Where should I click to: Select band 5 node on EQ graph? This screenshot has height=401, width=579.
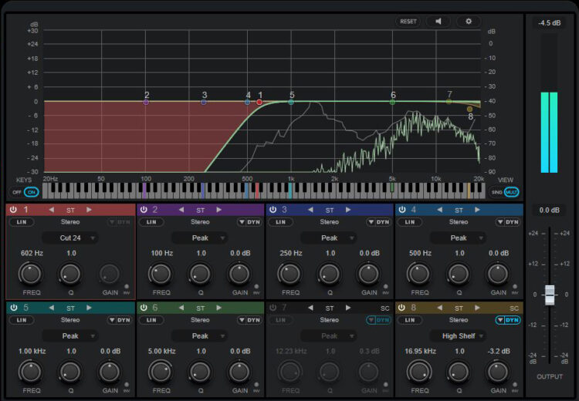tap(291, 103)
